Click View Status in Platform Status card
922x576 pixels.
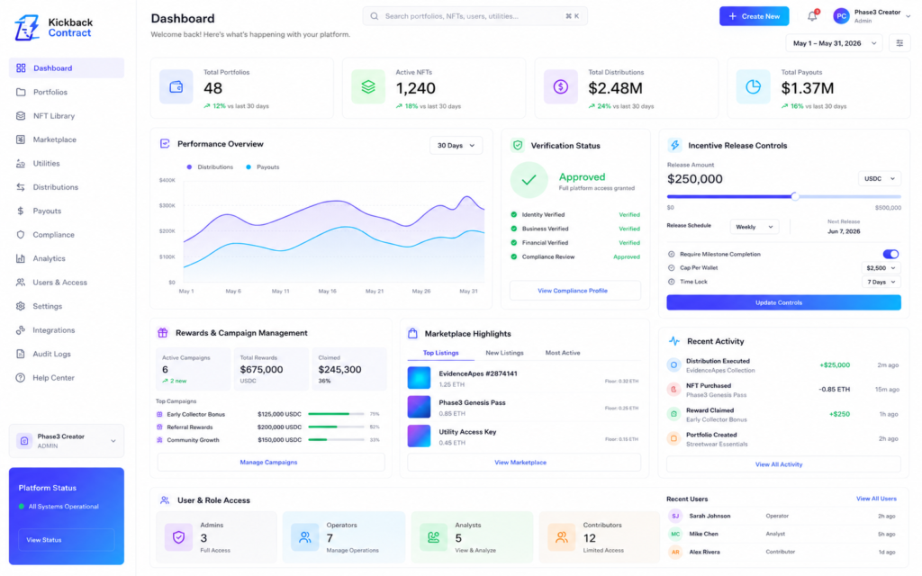point(67,540)
